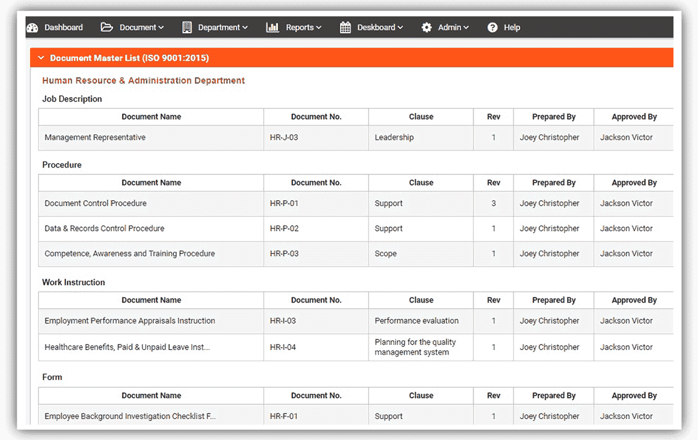Select Help from the navigation bar
The width and height of the screenshot is (698, 440).
click(x=513, y=27)
